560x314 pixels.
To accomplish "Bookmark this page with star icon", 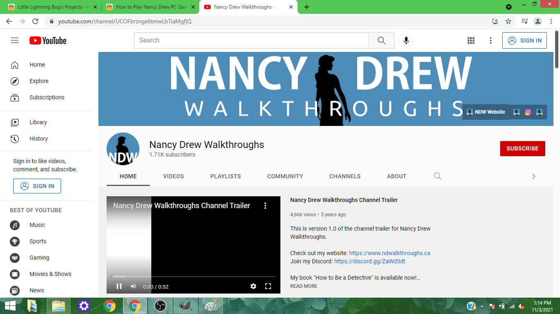I will [508, 21].
